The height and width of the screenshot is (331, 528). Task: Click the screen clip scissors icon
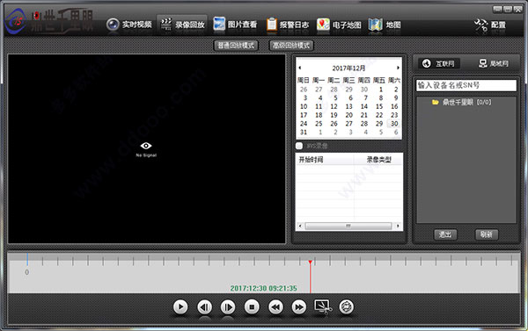[x=323, y=306]
